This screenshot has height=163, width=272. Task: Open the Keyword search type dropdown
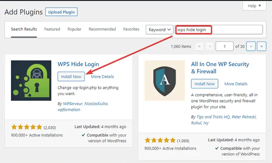click(x=159, y=29)
